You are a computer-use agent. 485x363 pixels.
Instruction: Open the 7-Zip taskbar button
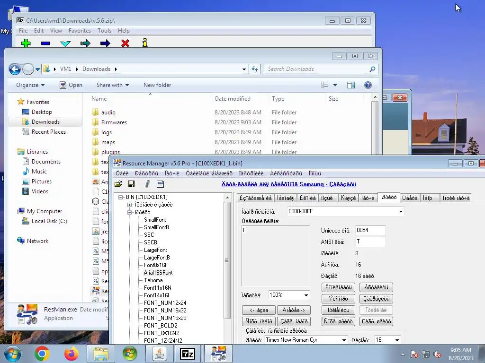coord(188,354)
